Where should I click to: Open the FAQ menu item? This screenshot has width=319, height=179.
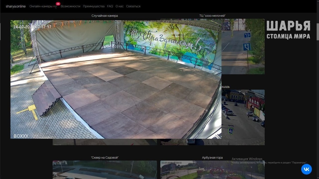[x=110, y=6]
